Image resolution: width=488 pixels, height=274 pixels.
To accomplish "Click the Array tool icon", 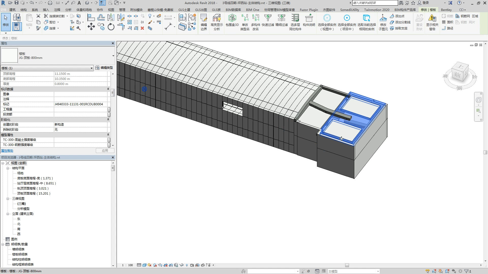I will tap(130, 22).
